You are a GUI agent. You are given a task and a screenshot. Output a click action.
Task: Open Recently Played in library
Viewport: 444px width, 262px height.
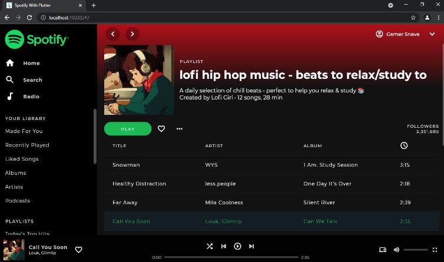[27, 145]
